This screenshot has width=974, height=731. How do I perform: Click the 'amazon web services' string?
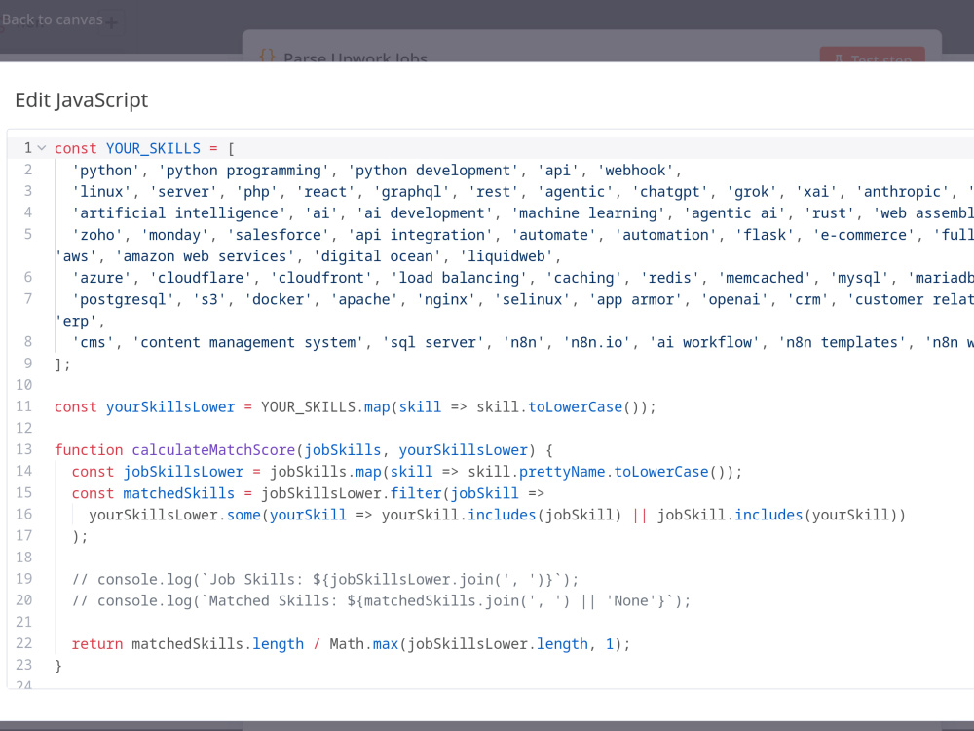(x=205, y=256)
